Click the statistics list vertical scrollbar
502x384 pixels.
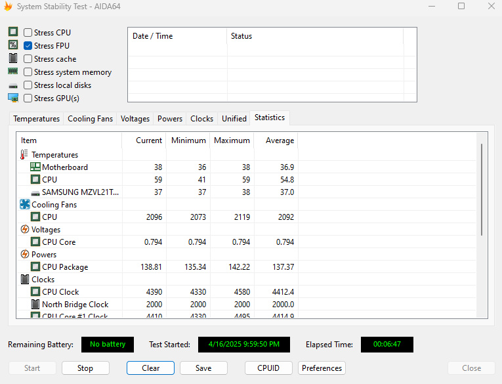coord(482,190)
